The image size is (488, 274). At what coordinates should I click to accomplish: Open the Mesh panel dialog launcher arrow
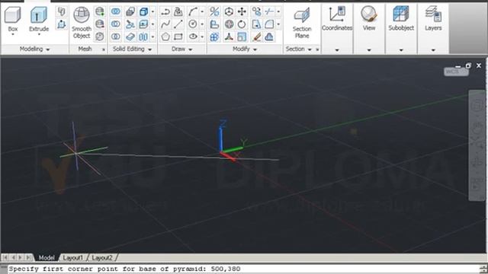click(x=104, y=49)
